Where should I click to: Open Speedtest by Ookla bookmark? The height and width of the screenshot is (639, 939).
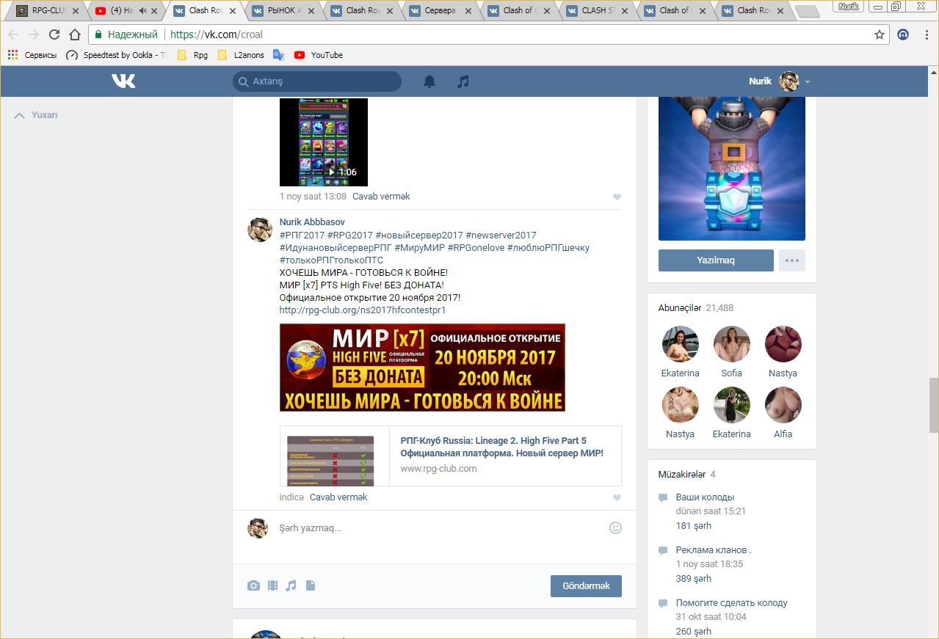pos(116,55)
